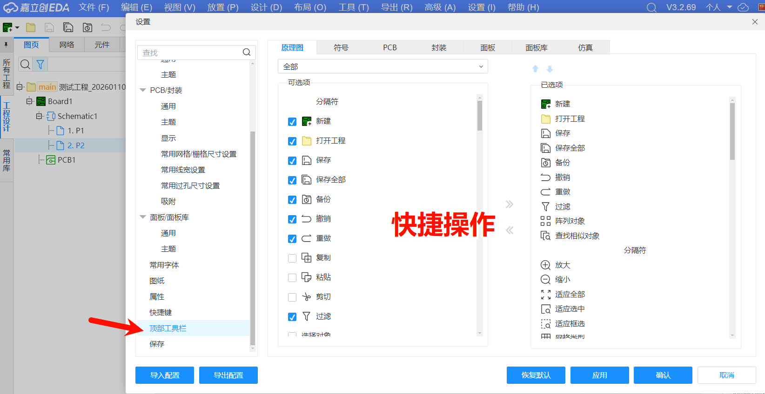Collapse the 面板/面板库 settings group

pos(143,217)
